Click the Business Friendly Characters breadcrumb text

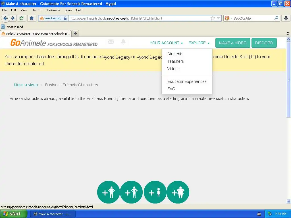click(x=71, y=85)
